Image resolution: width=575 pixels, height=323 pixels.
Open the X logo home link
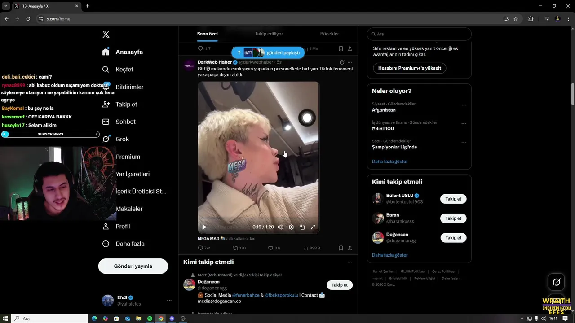pyautogui.click(x=106, y=35)
